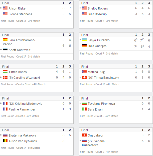This screenshot has width=153, height=156.
Task: Click the USA flag beside Alison Riske
Action: (x=5, y=8)
